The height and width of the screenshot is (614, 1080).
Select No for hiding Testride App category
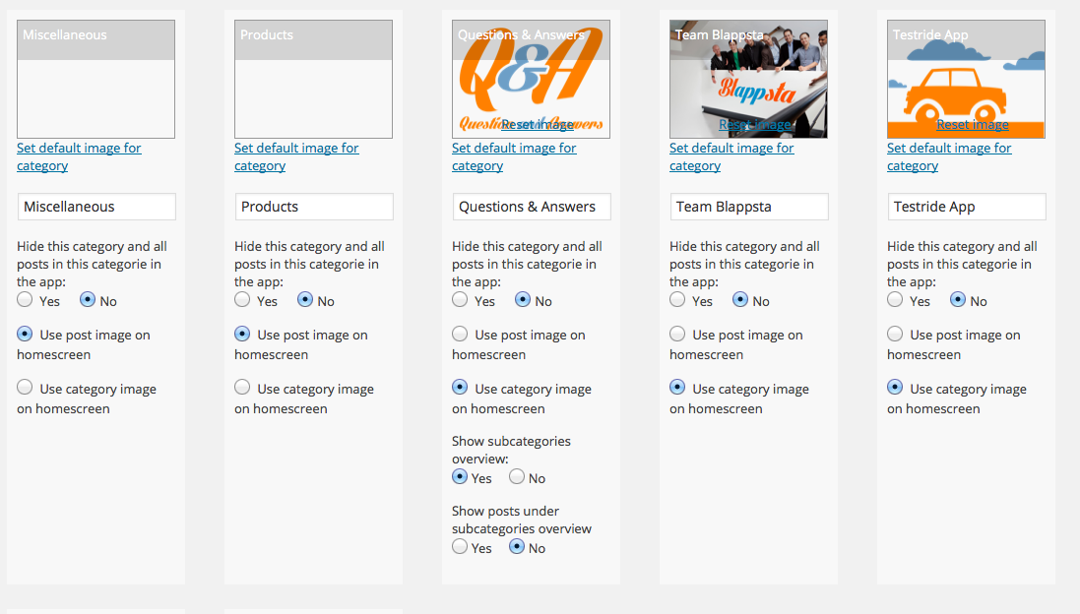[958, 299]
